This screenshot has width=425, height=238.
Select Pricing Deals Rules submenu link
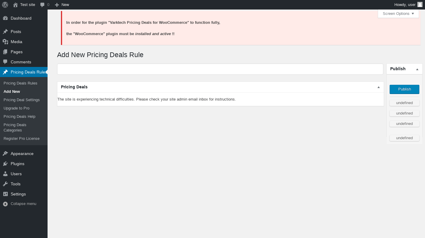(21, 83)
